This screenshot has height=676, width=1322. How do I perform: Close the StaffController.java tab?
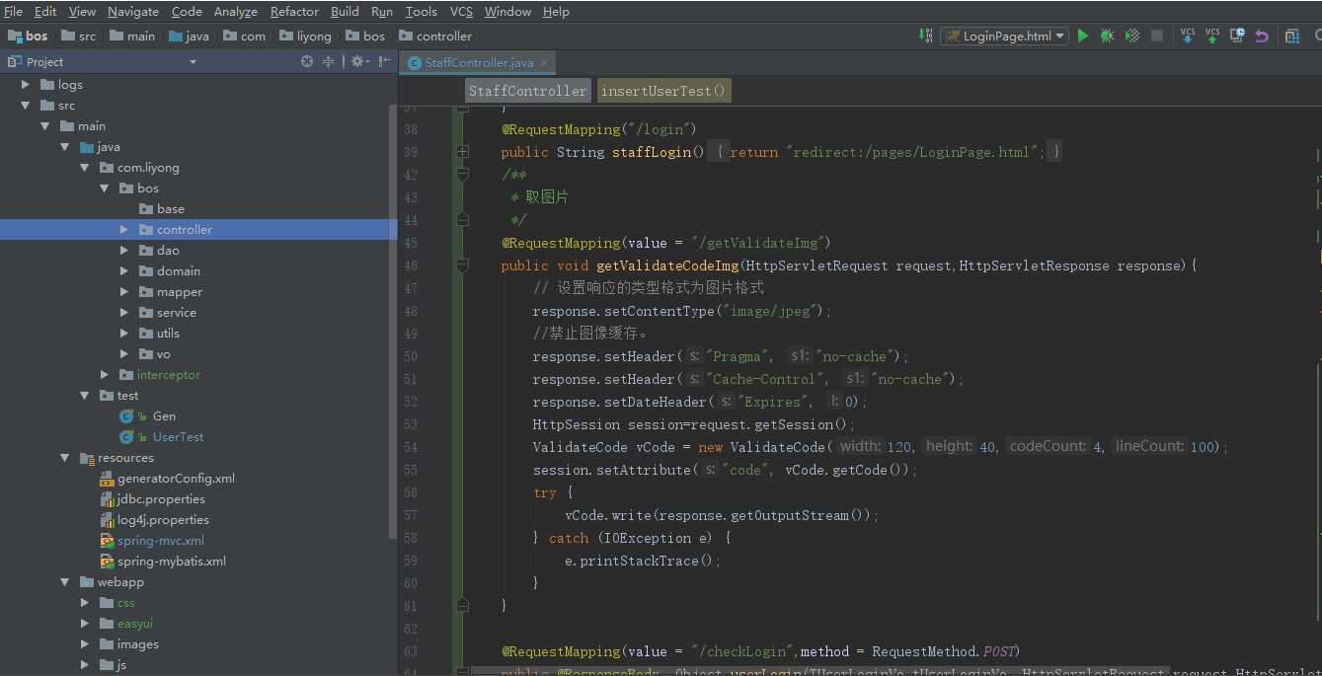pos(544,62)
